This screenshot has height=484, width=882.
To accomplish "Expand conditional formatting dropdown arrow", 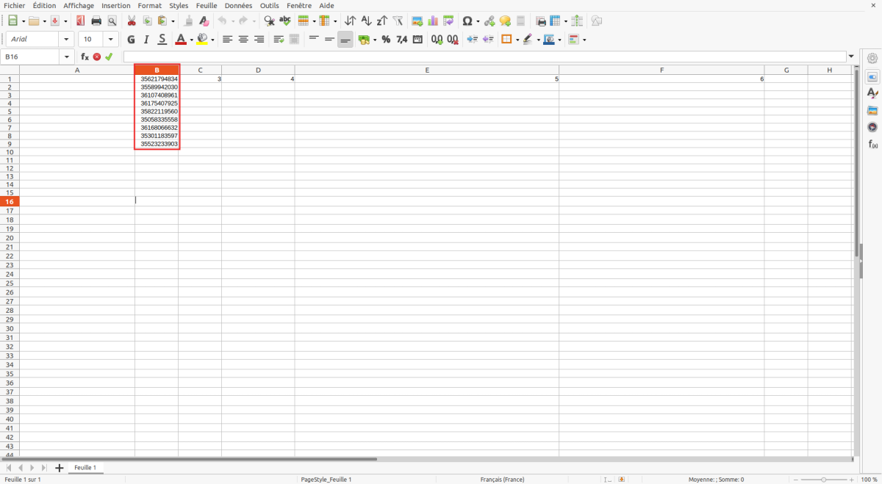I will pos(584,40).
